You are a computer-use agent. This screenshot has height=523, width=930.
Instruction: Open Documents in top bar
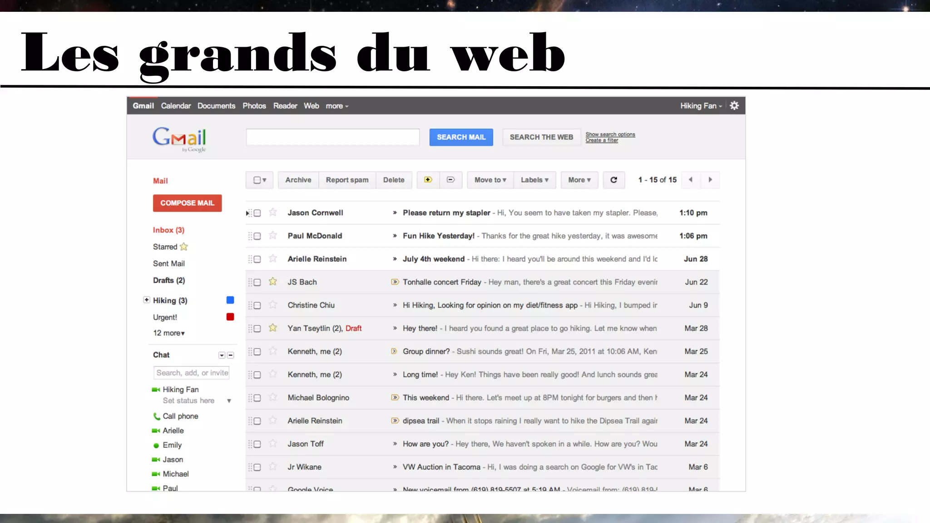coord(216,106)
